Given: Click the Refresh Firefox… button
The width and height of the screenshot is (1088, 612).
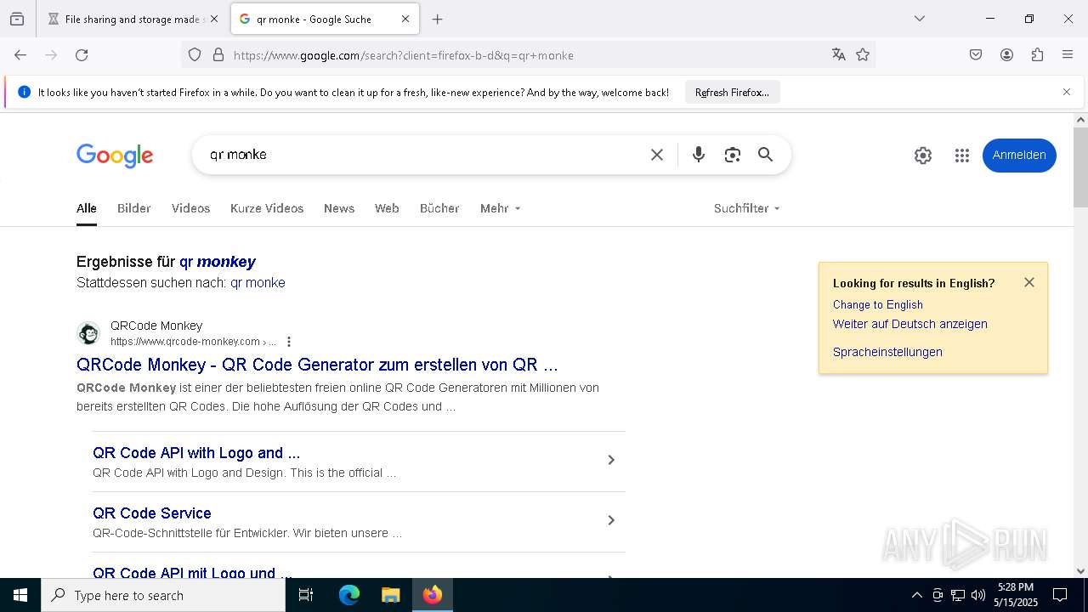Looking at the screenshot, I should pyautogui.click(x=732, y=93).
